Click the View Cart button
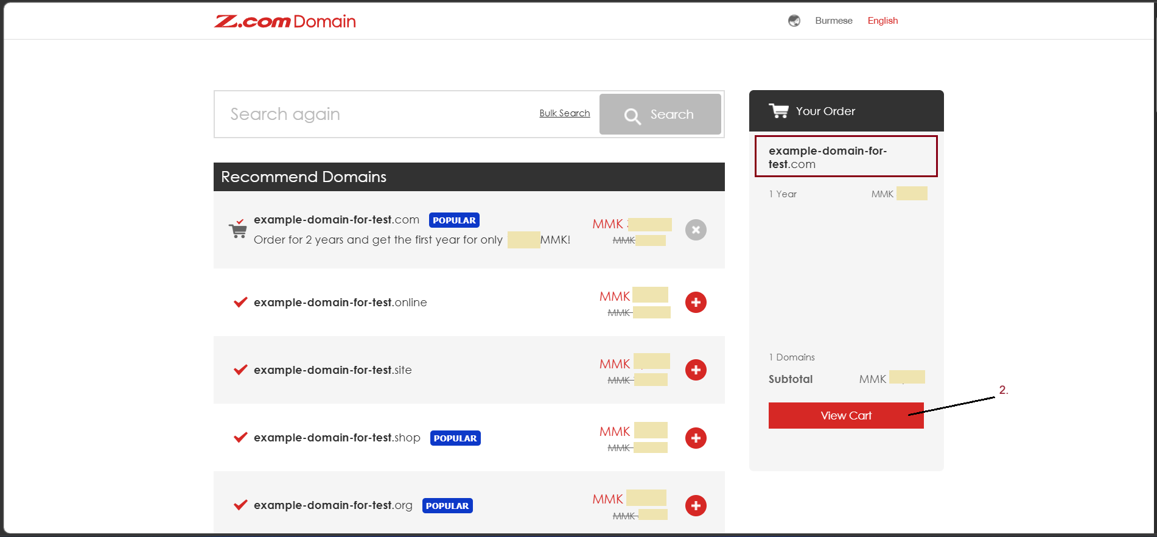 click(846, 416)
